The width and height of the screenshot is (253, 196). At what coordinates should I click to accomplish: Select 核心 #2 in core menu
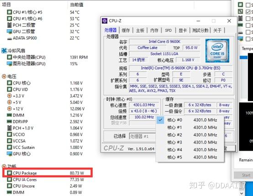point(190,135)
